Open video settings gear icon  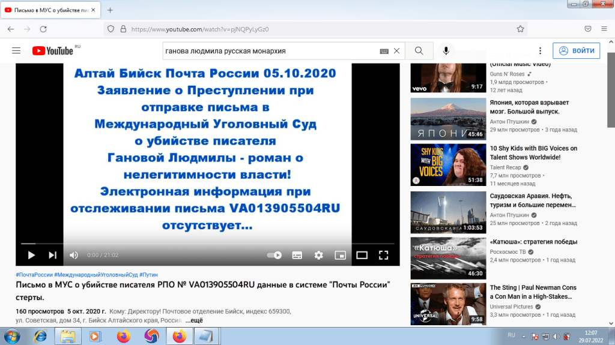(318, 255)
